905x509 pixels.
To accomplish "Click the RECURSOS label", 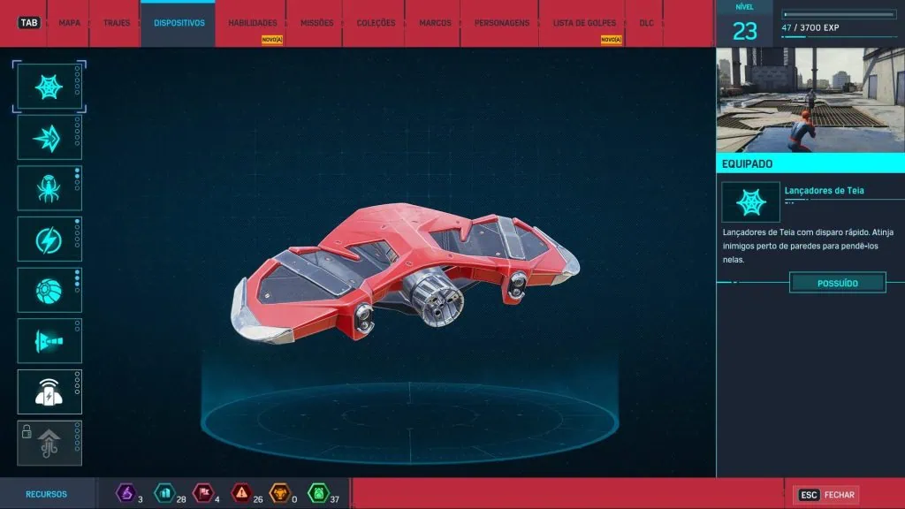I will pyautogui.click(x=46, y=494).
